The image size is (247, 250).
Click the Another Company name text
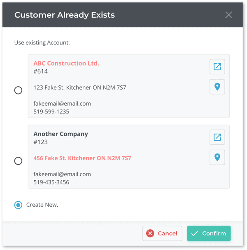(61, 134)
